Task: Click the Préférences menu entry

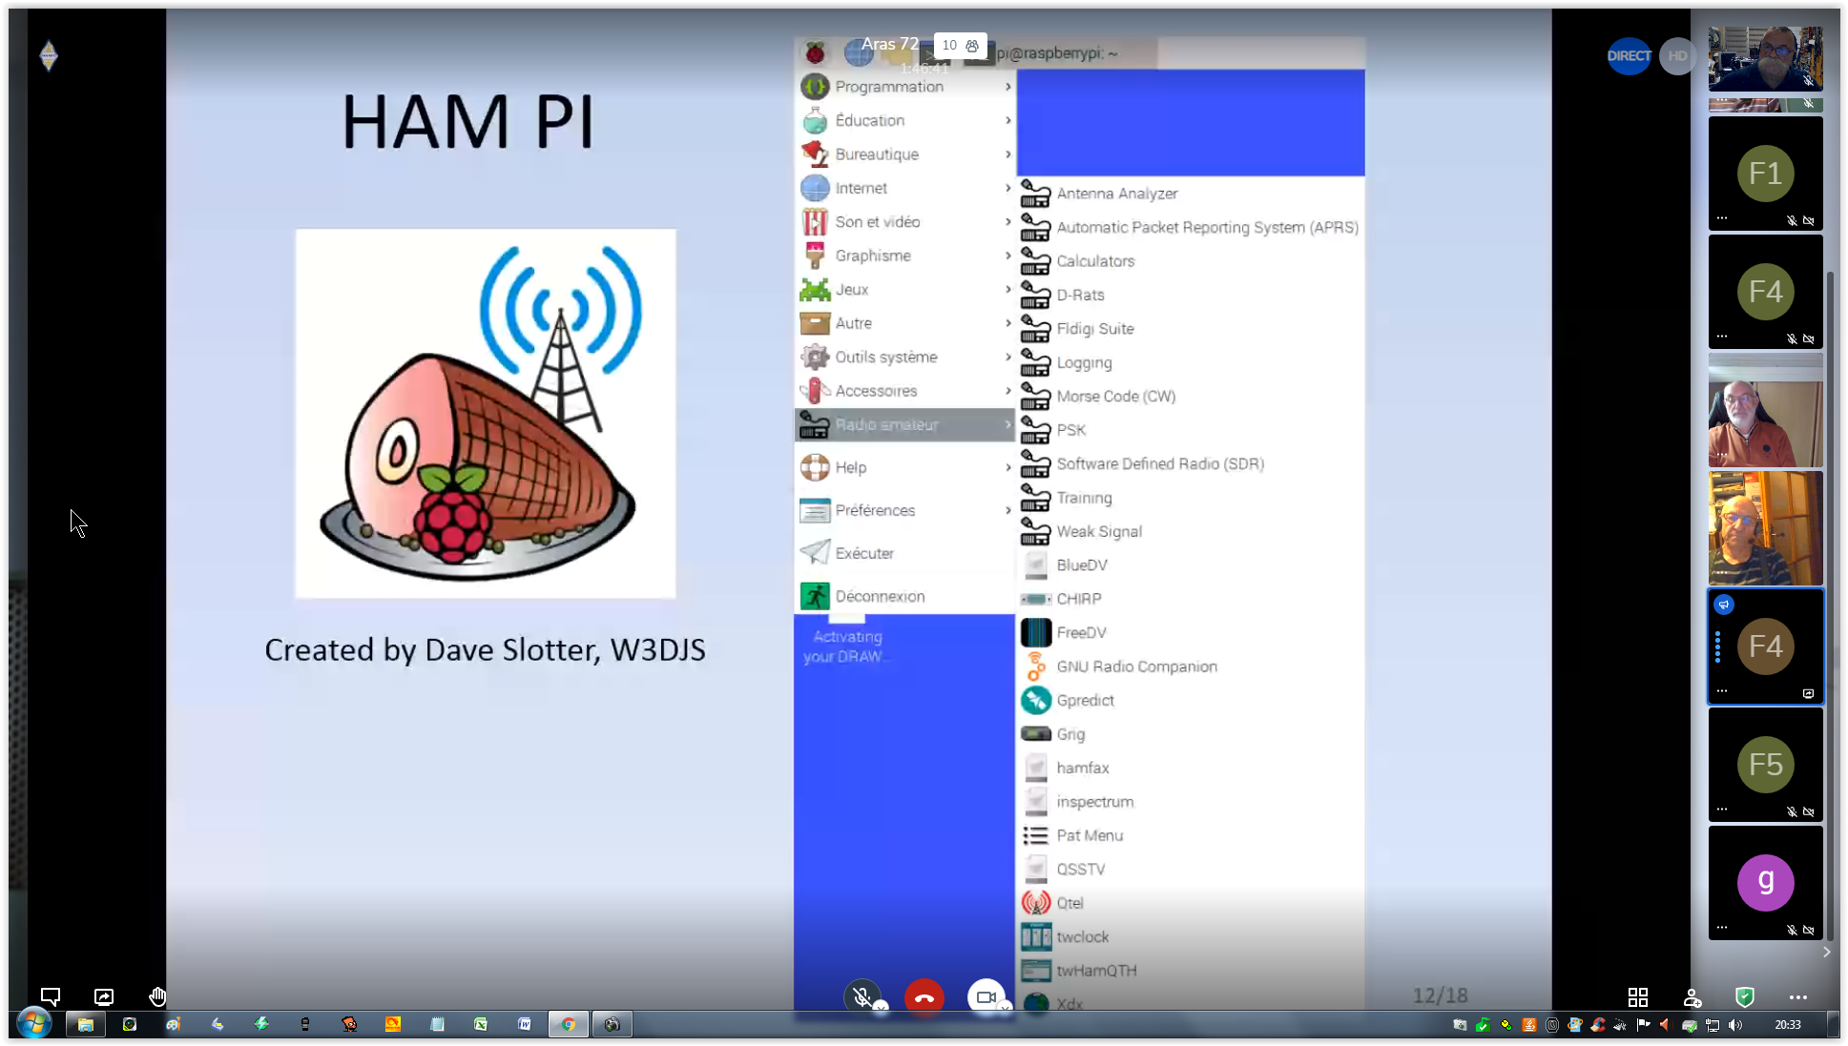Action: pyautogui.click(x=904, y=510)
